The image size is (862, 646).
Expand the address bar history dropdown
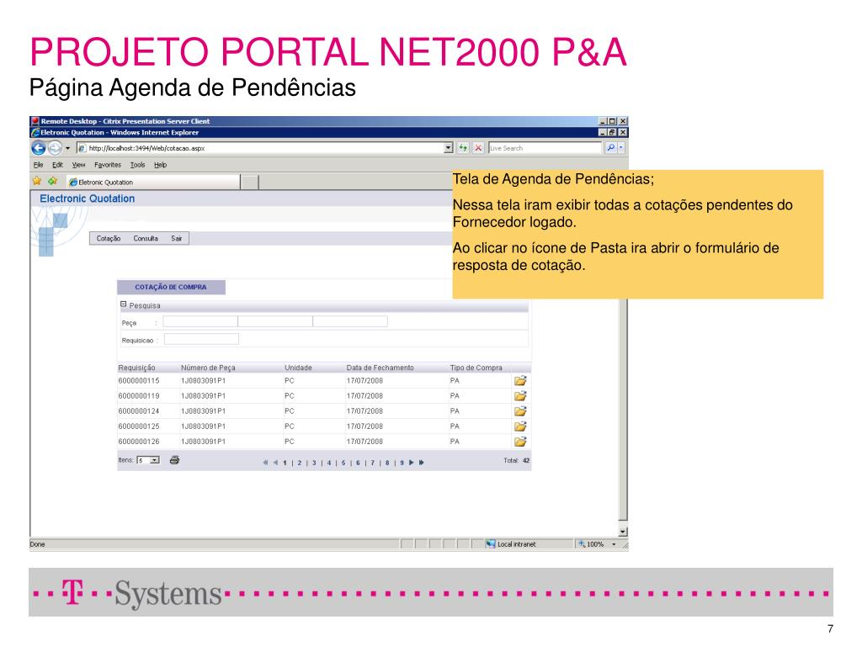(449, 148)
